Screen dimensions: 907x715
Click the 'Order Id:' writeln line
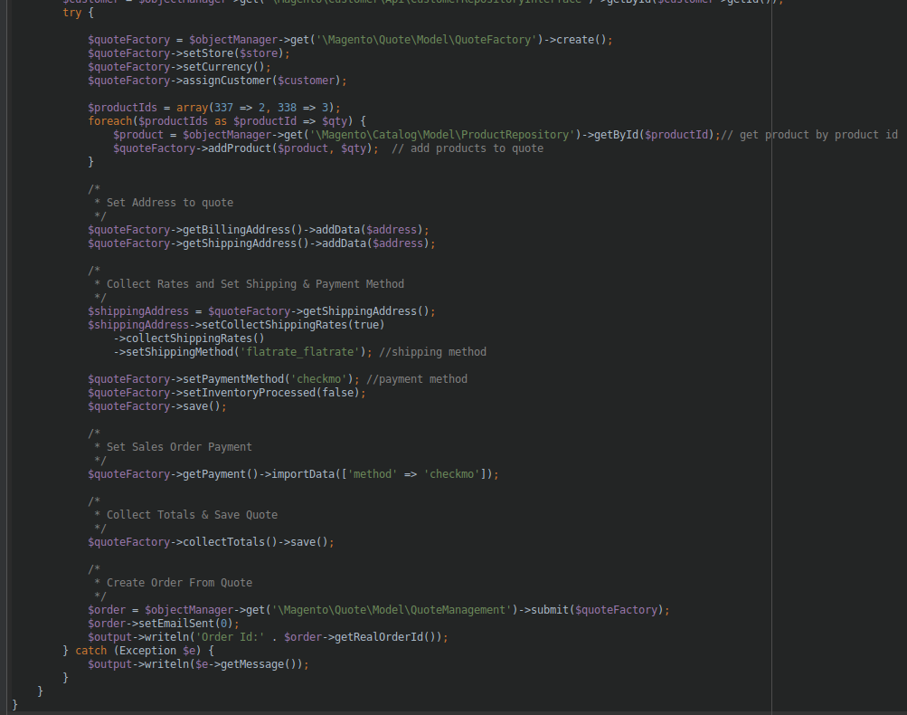click(268, 637)
